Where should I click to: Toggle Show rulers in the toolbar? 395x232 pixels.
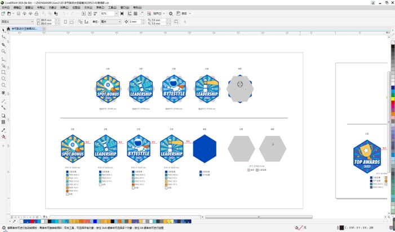[130, 13]
